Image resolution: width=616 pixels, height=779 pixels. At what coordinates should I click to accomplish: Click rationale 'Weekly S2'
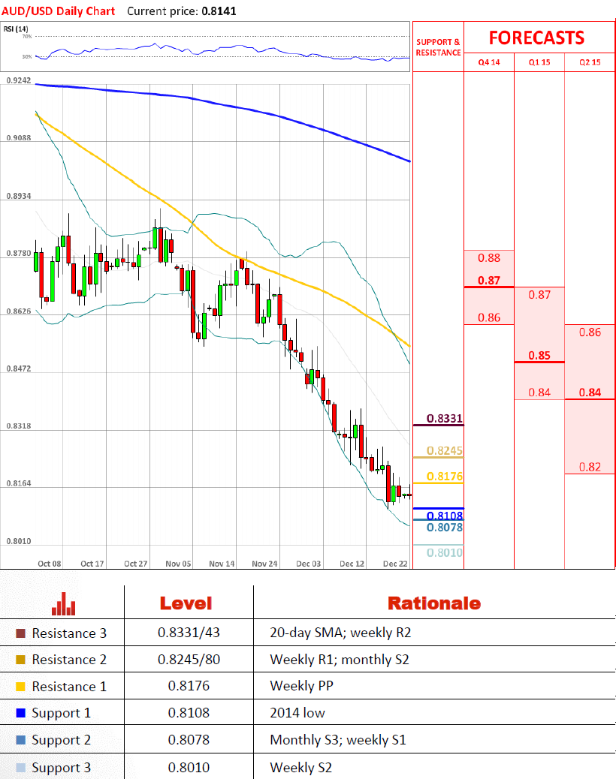tap(300, 768)
